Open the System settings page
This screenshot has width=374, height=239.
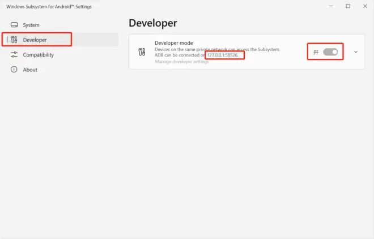[x=59, y=25]
